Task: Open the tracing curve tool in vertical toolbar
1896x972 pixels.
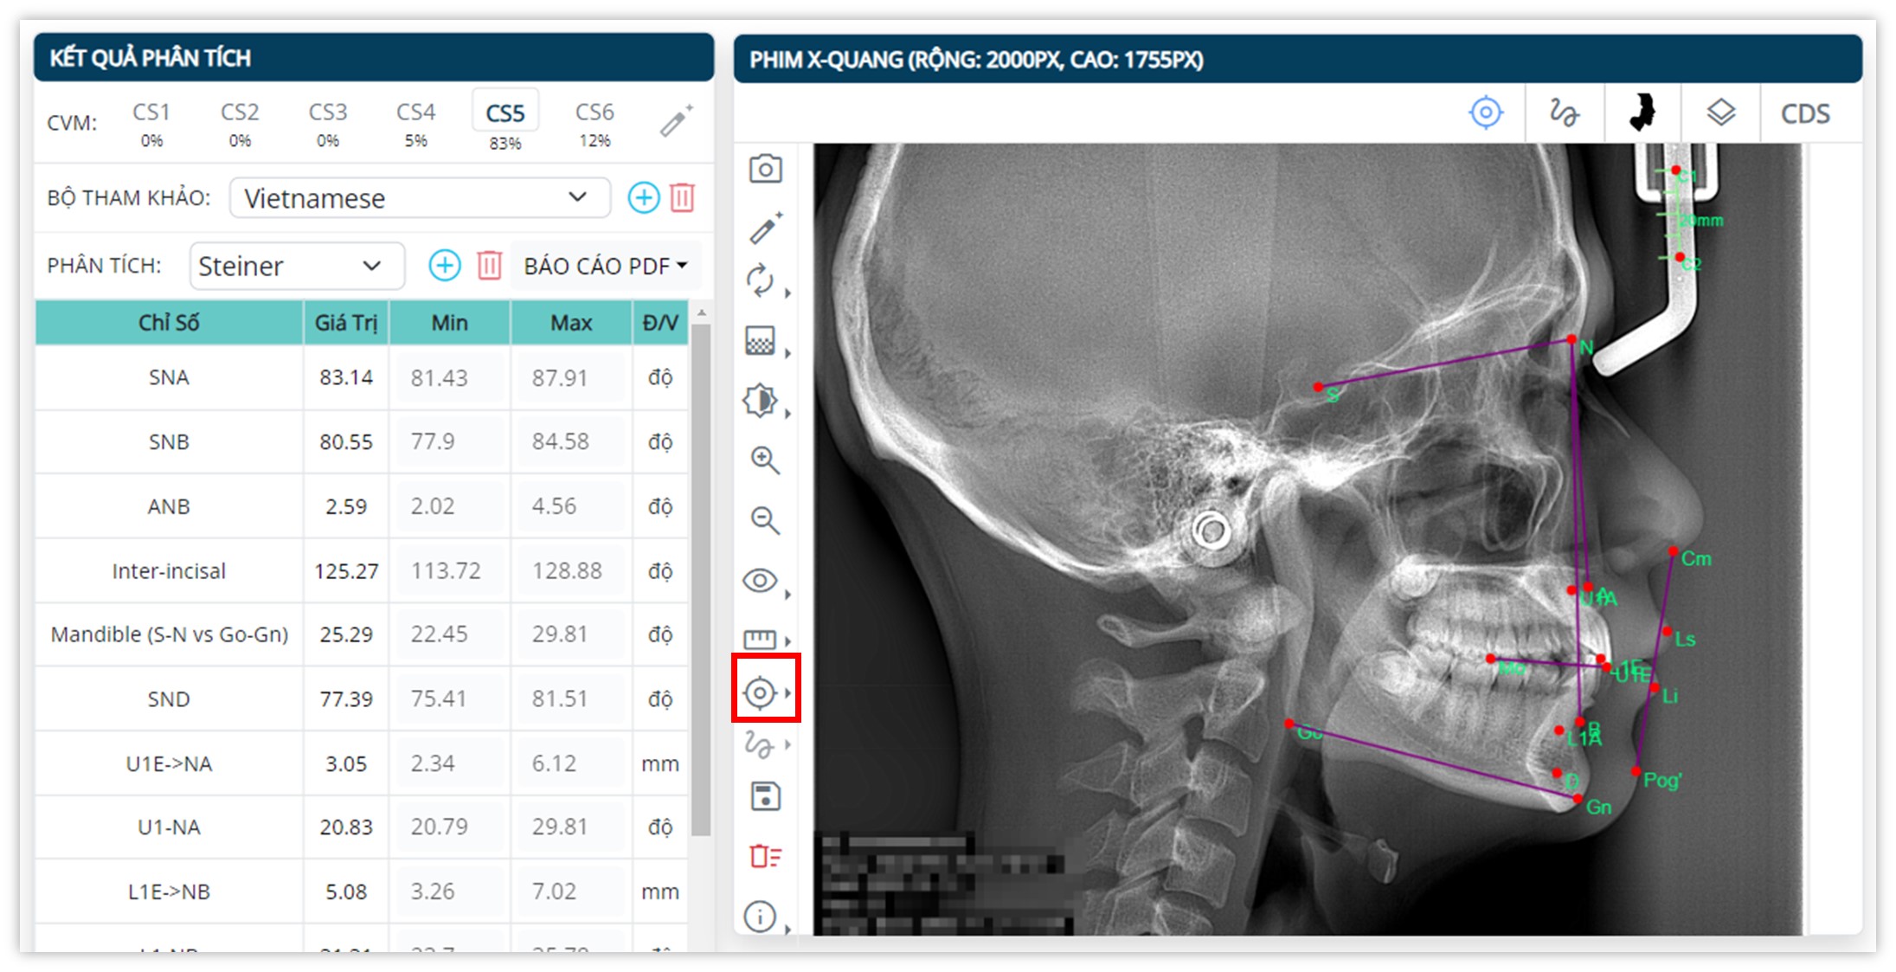Action: pos(760,743)
